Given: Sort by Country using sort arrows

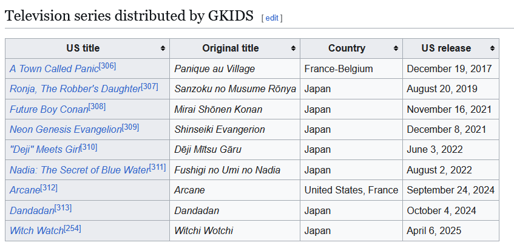Looking at the screenshot, I should [x=396, y=49].
